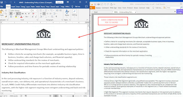Toggle Show/Hide paragraph marks
Image resolution: width=183 pixels, height=97 pixels.
click(57, 17)
